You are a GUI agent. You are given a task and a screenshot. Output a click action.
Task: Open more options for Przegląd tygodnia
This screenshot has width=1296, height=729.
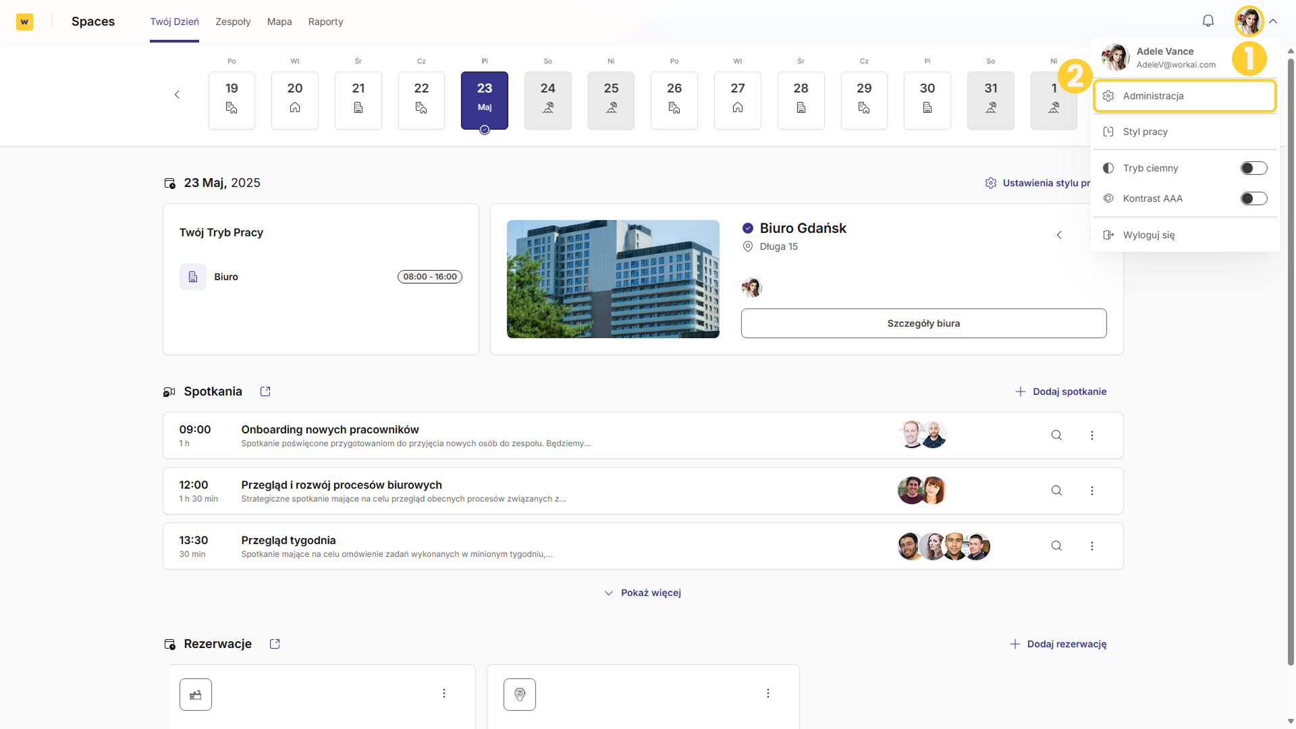click(1092, 546)
